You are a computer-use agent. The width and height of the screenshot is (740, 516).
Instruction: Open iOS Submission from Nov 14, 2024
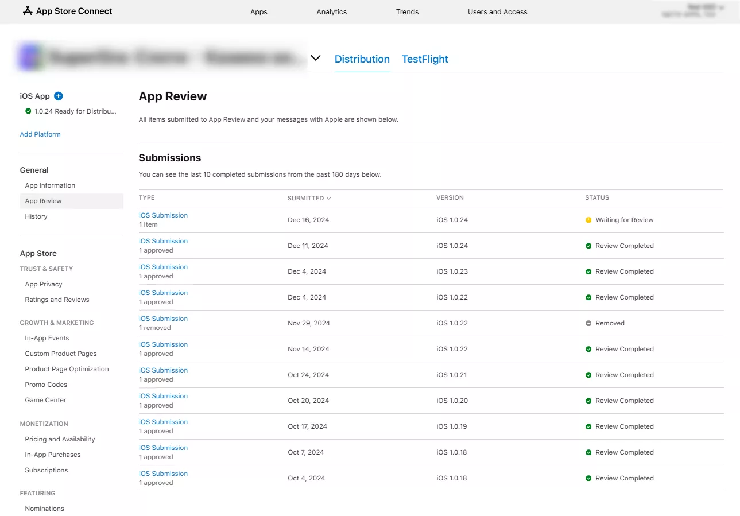[x=163, y=344]
